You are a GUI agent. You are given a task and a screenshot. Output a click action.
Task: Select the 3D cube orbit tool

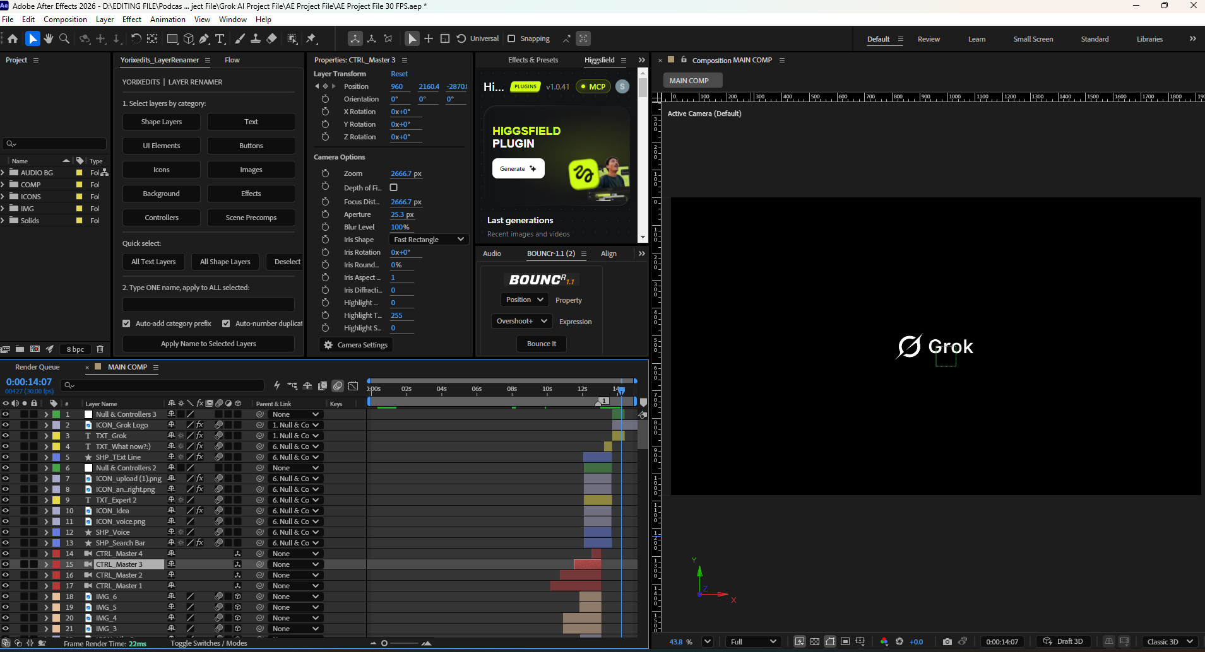click(x=188, y=38)
